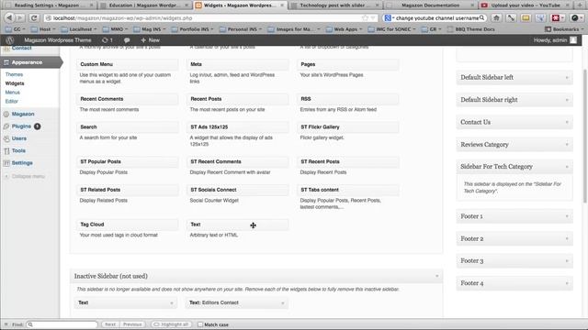This screenshot has width=588, height=330.
Task: Open the Menus submenu item
Action: [12, 93]
